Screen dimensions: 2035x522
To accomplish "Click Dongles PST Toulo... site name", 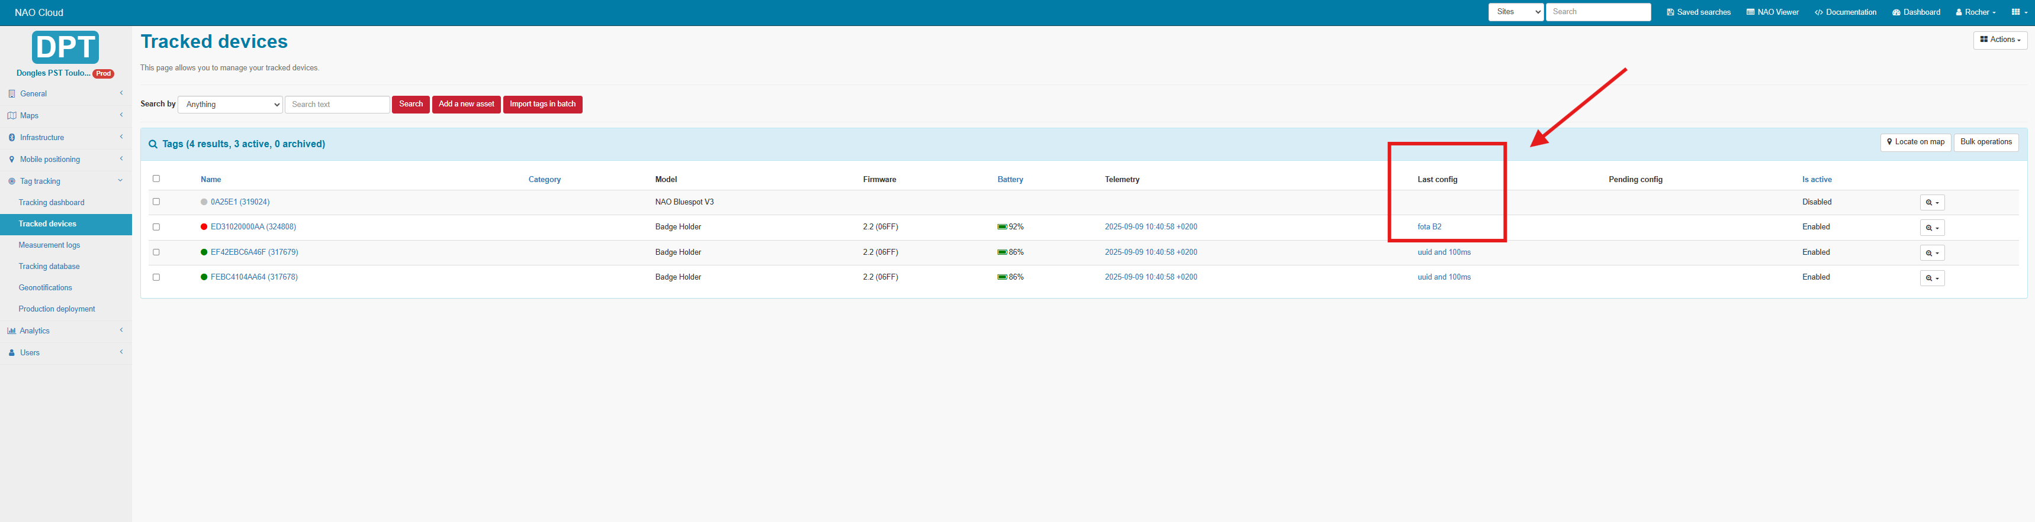I will click(x=54, y=73).
